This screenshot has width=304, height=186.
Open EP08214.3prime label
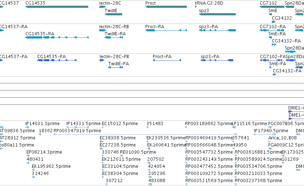point(44,152)
